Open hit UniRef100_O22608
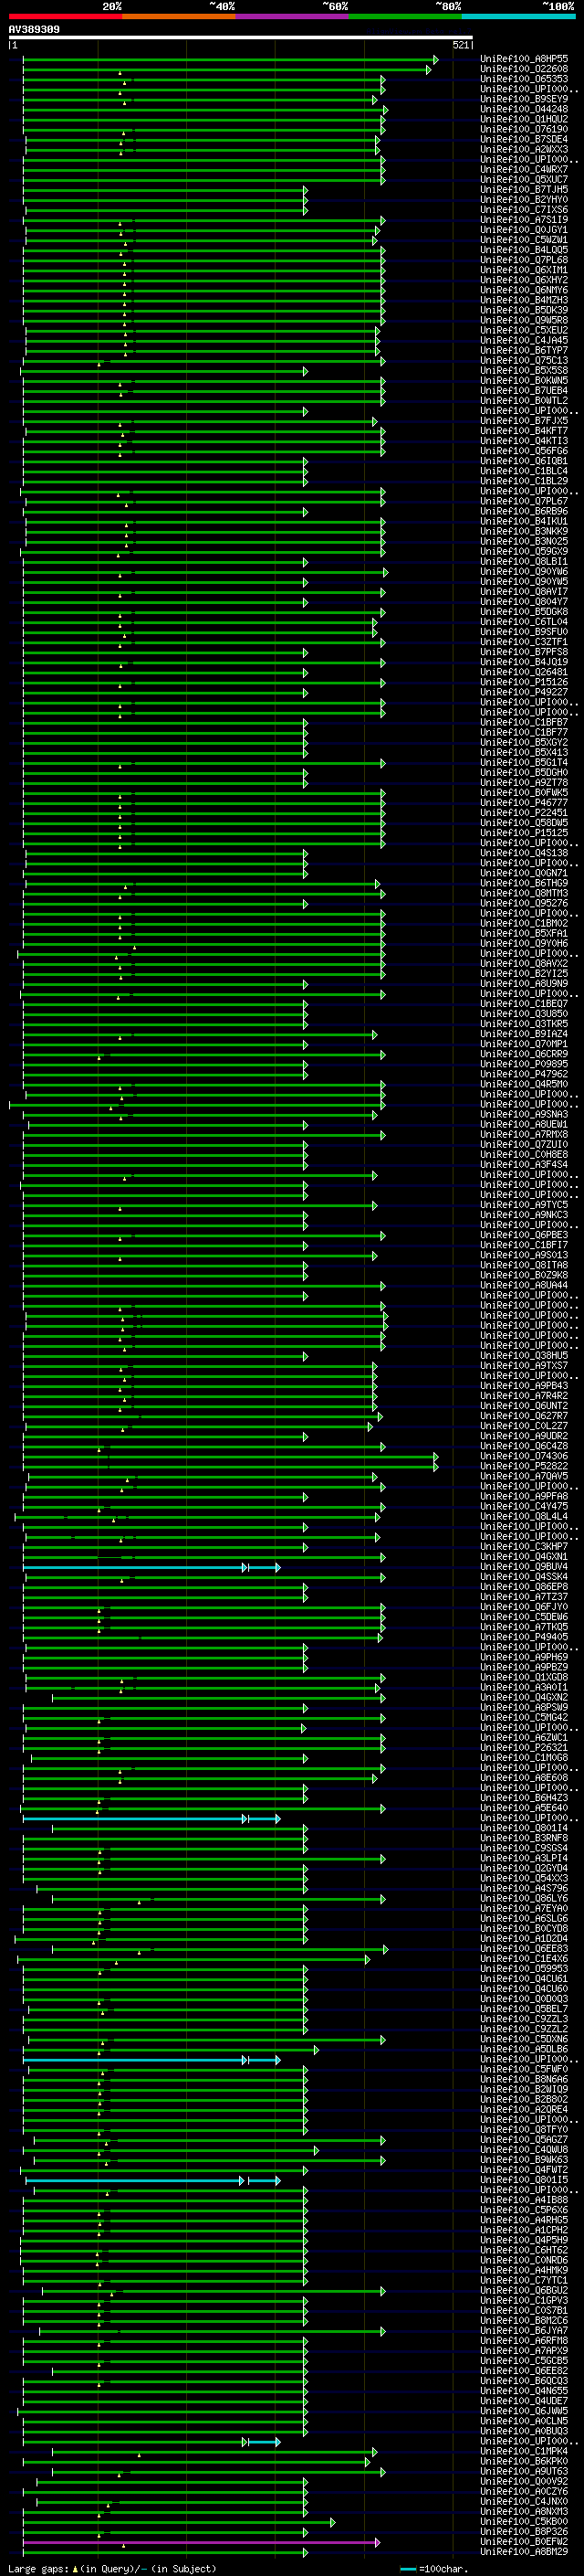Image resolution: width=584 pixels, height=2576 pixels. tap(523, 69)
